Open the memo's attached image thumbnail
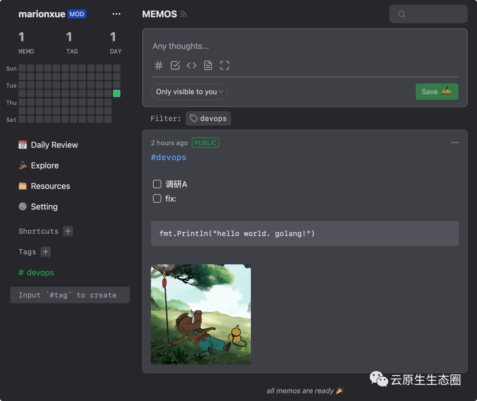Viewport: 477px width, 401px height. coord(201,314)
